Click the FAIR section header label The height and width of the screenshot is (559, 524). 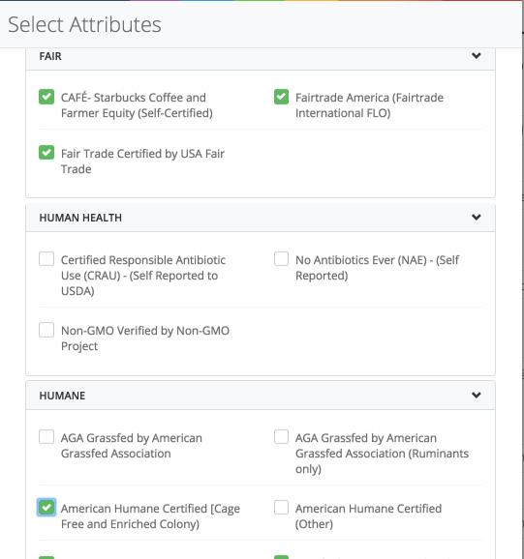click(x=50, y=56)
